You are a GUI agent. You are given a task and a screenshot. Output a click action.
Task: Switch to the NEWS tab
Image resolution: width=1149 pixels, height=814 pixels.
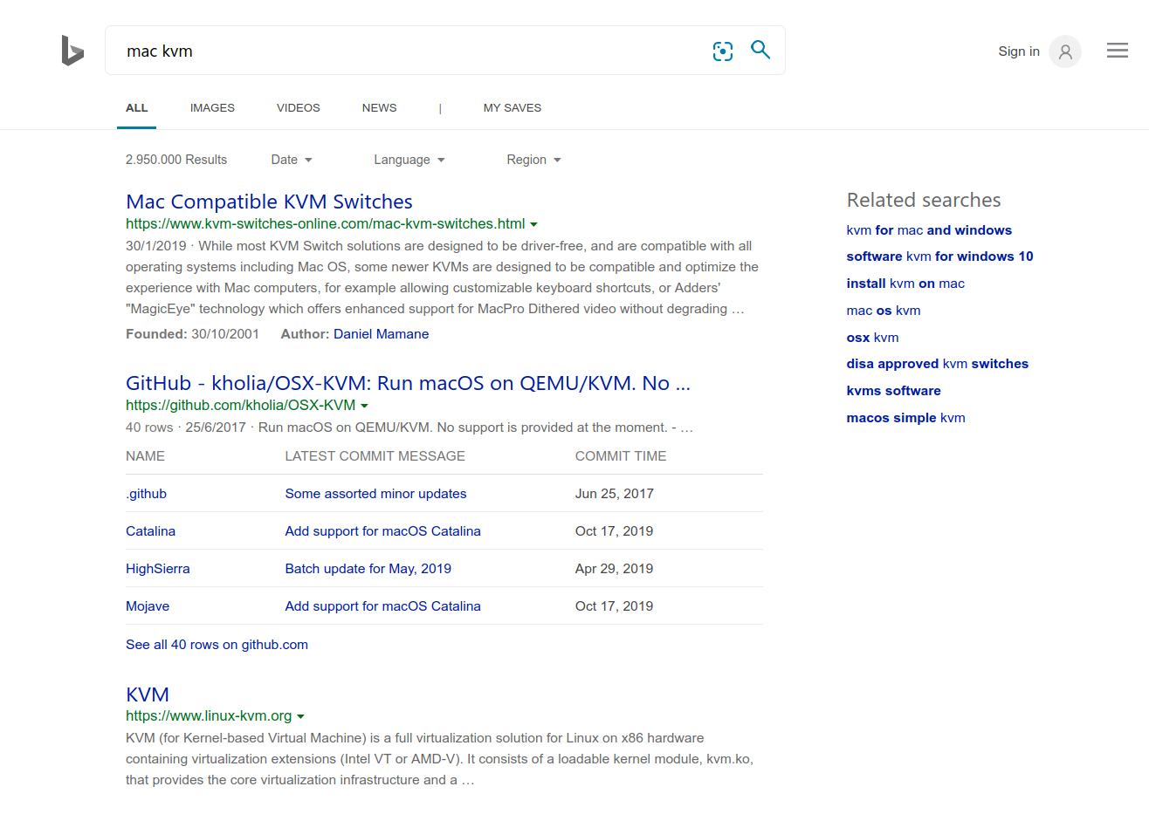point(379,108)
